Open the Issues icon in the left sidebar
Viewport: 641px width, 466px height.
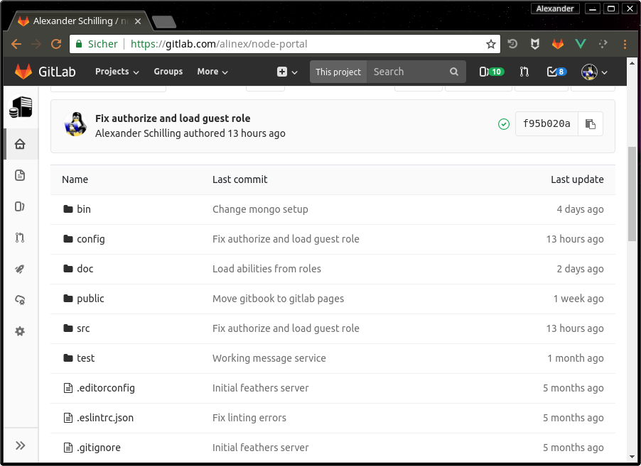(x=20, y=206)
